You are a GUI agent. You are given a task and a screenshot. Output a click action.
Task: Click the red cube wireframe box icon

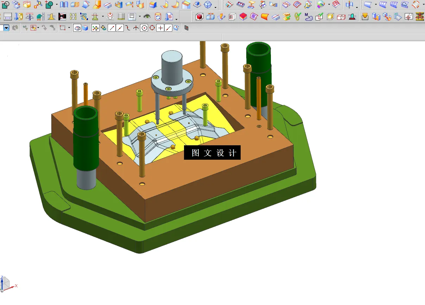pyautogui.click(x=199, y=17)
